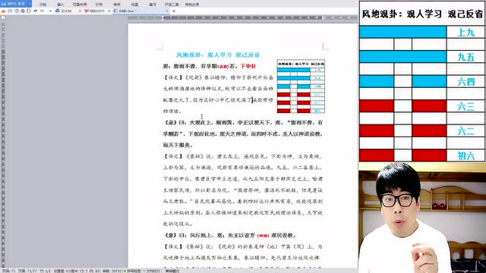This screenshot has height=273, width=486.
Task: Add a new document tab with plus
Action: pyautogui.click(x=174, y=11)
